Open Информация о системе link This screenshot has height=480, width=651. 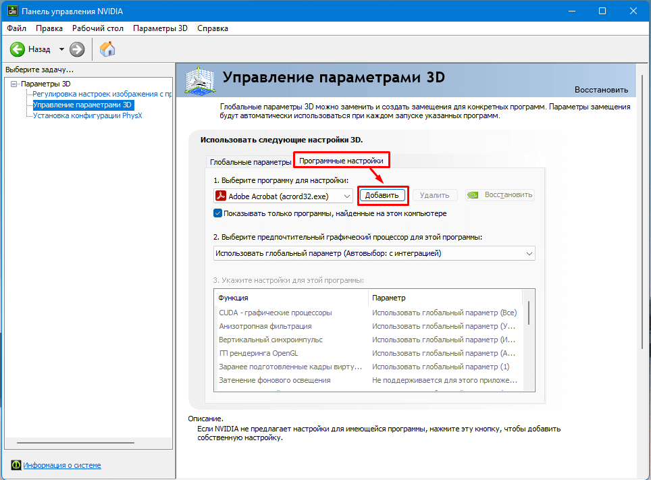coord(62,465)
